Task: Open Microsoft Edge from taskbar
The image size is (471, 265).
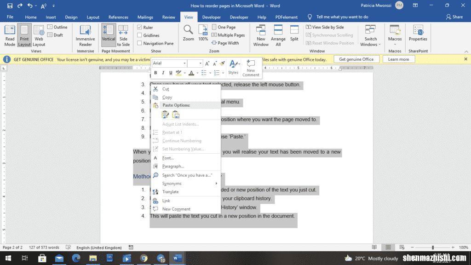Action: point(76,258)
